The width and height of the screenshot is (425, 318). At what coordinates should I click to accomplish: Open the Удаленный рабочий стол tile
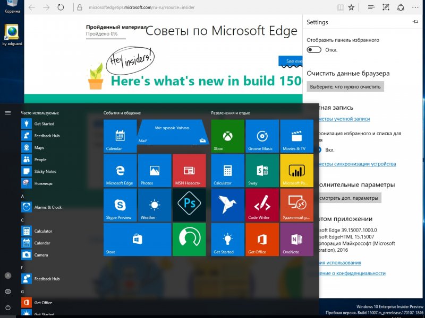click(x=297, y=205)
